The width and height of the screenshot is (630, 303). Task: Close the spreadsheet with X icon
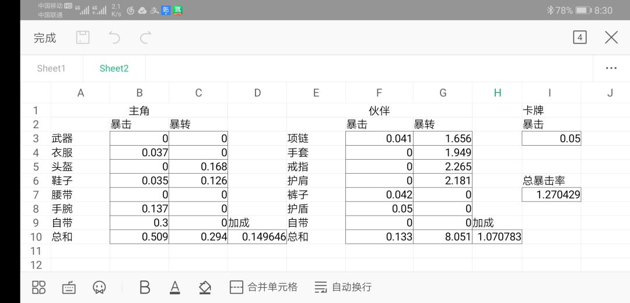pos(611,38)
